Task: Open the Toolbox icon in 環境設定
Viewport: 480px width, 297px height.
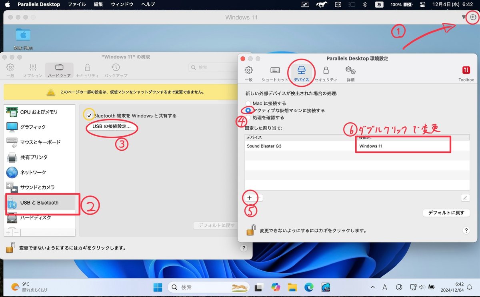Action: coord(466,74)
